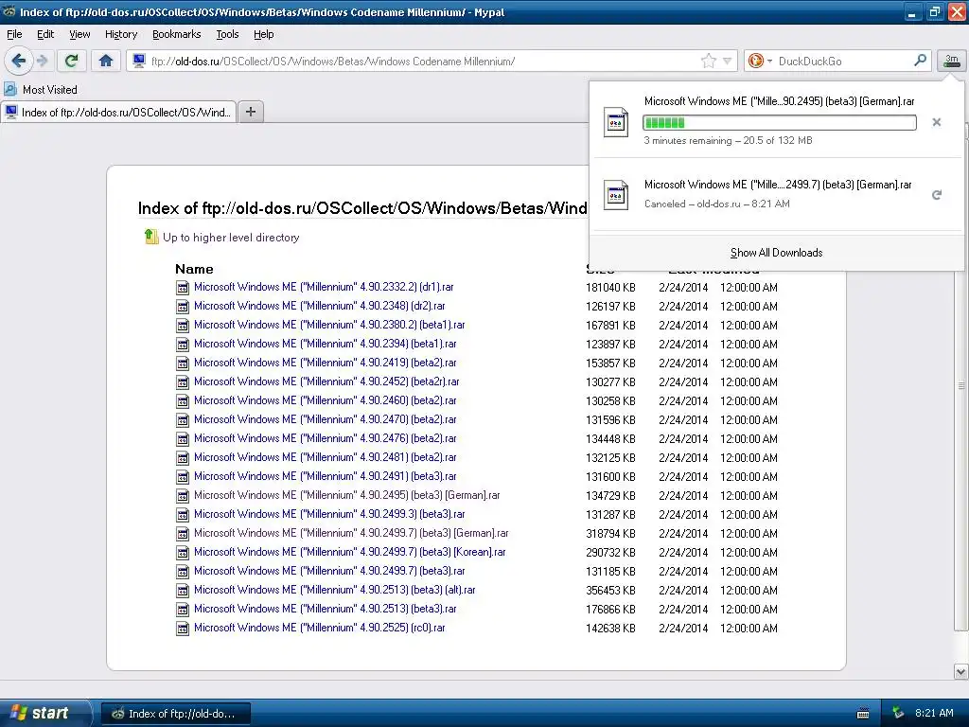Cancel the beta3 German download in progress
The width and height of the screenshot is (969, 727).
(x=936, y=122)
